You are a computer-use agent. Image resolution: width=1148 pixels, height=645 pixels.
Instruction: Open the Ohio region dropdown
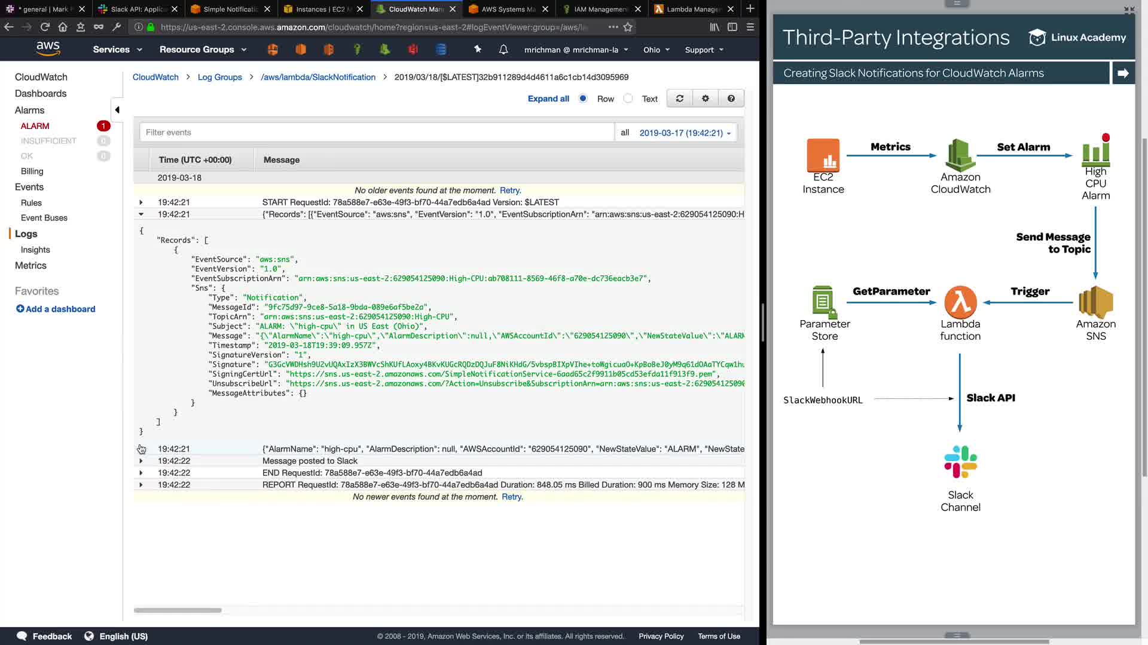click(x=656, y=50)
